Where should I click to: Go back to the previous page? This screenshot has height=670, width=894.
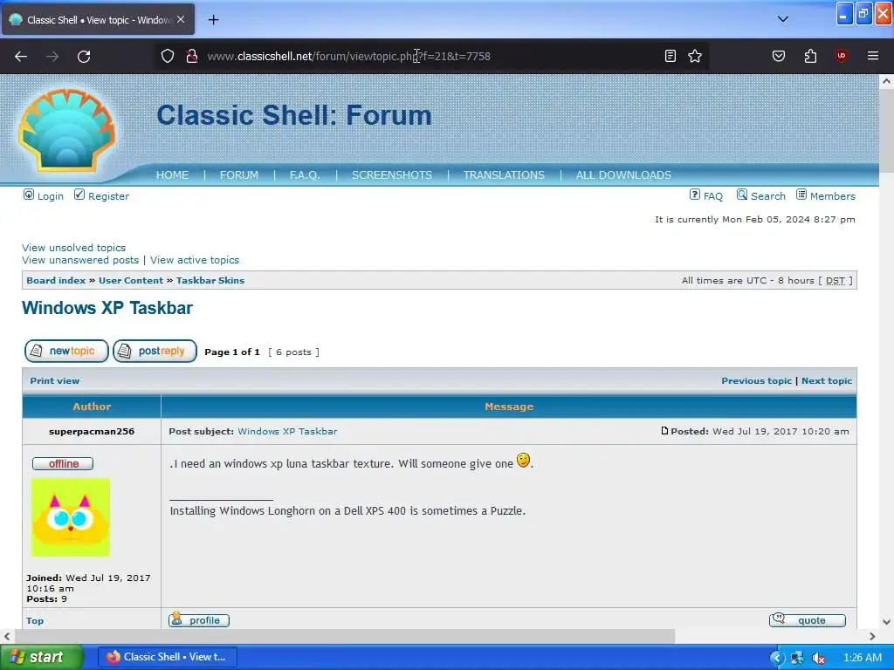click(21, 56)
